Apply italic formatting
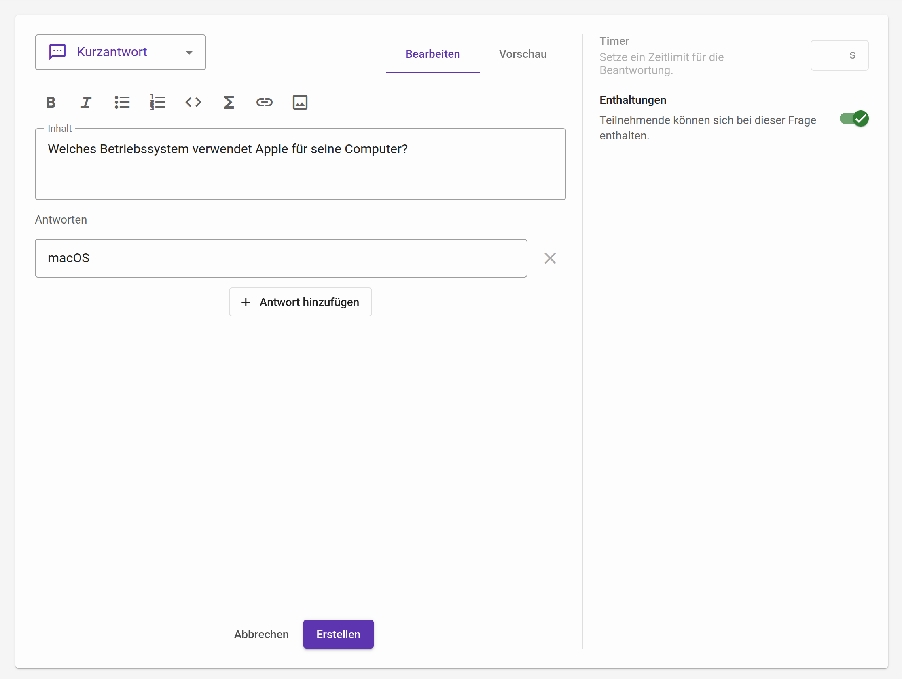Image resolution: width=902 pixels, height=679 pixels. [x=86, y=102]
